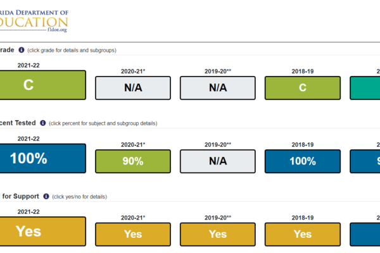Open 2021-22 Yes support details
380x253 pixels.
pyautogui.click(x=42, y=231)
